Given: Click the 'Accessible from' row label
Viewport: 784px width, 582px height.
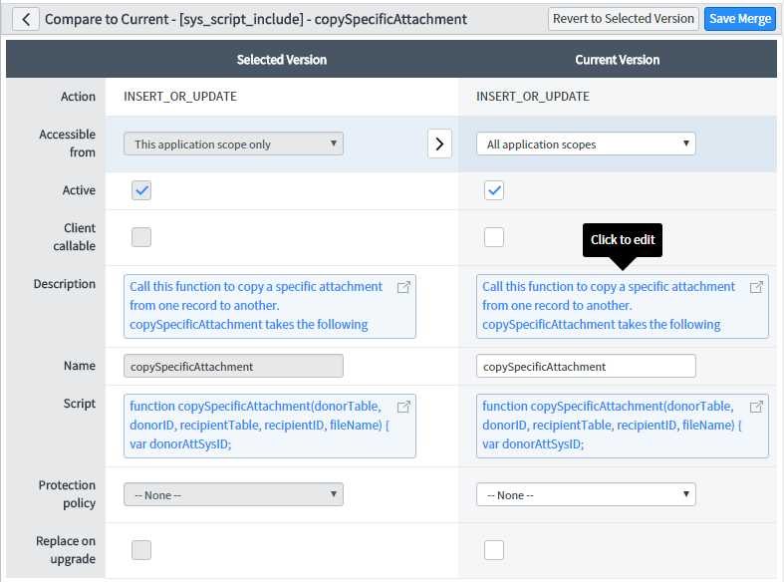Looking at the screenshot, I should (67, 144).
